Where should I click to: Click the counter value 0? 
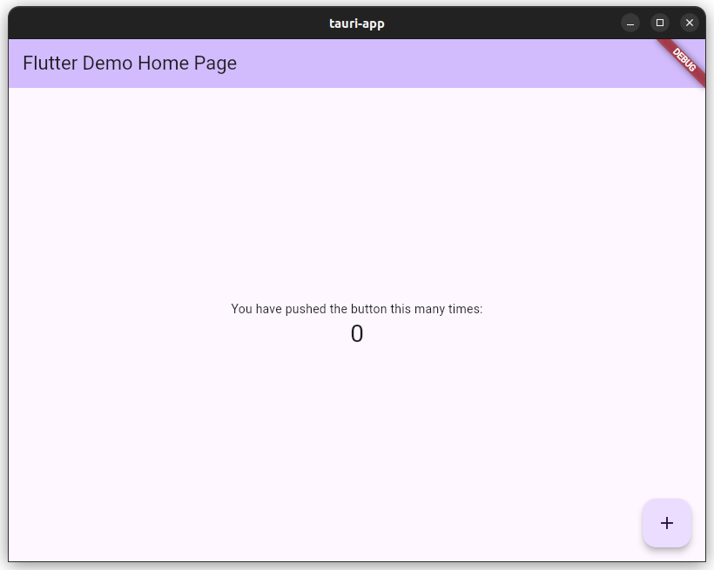pos(357,333)
